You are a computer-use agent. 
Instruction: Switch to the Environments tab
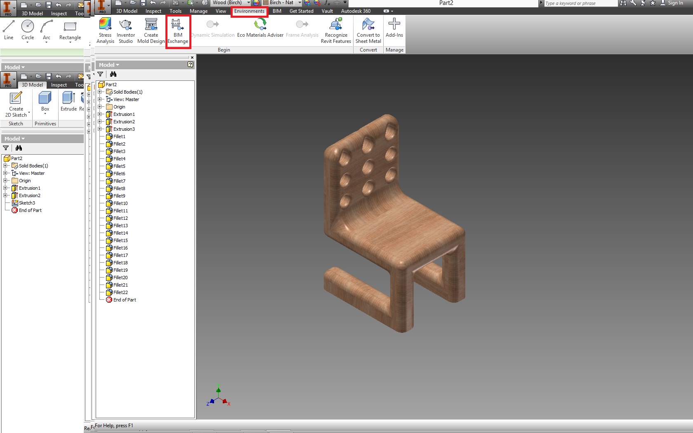click(x=249, y=11)
